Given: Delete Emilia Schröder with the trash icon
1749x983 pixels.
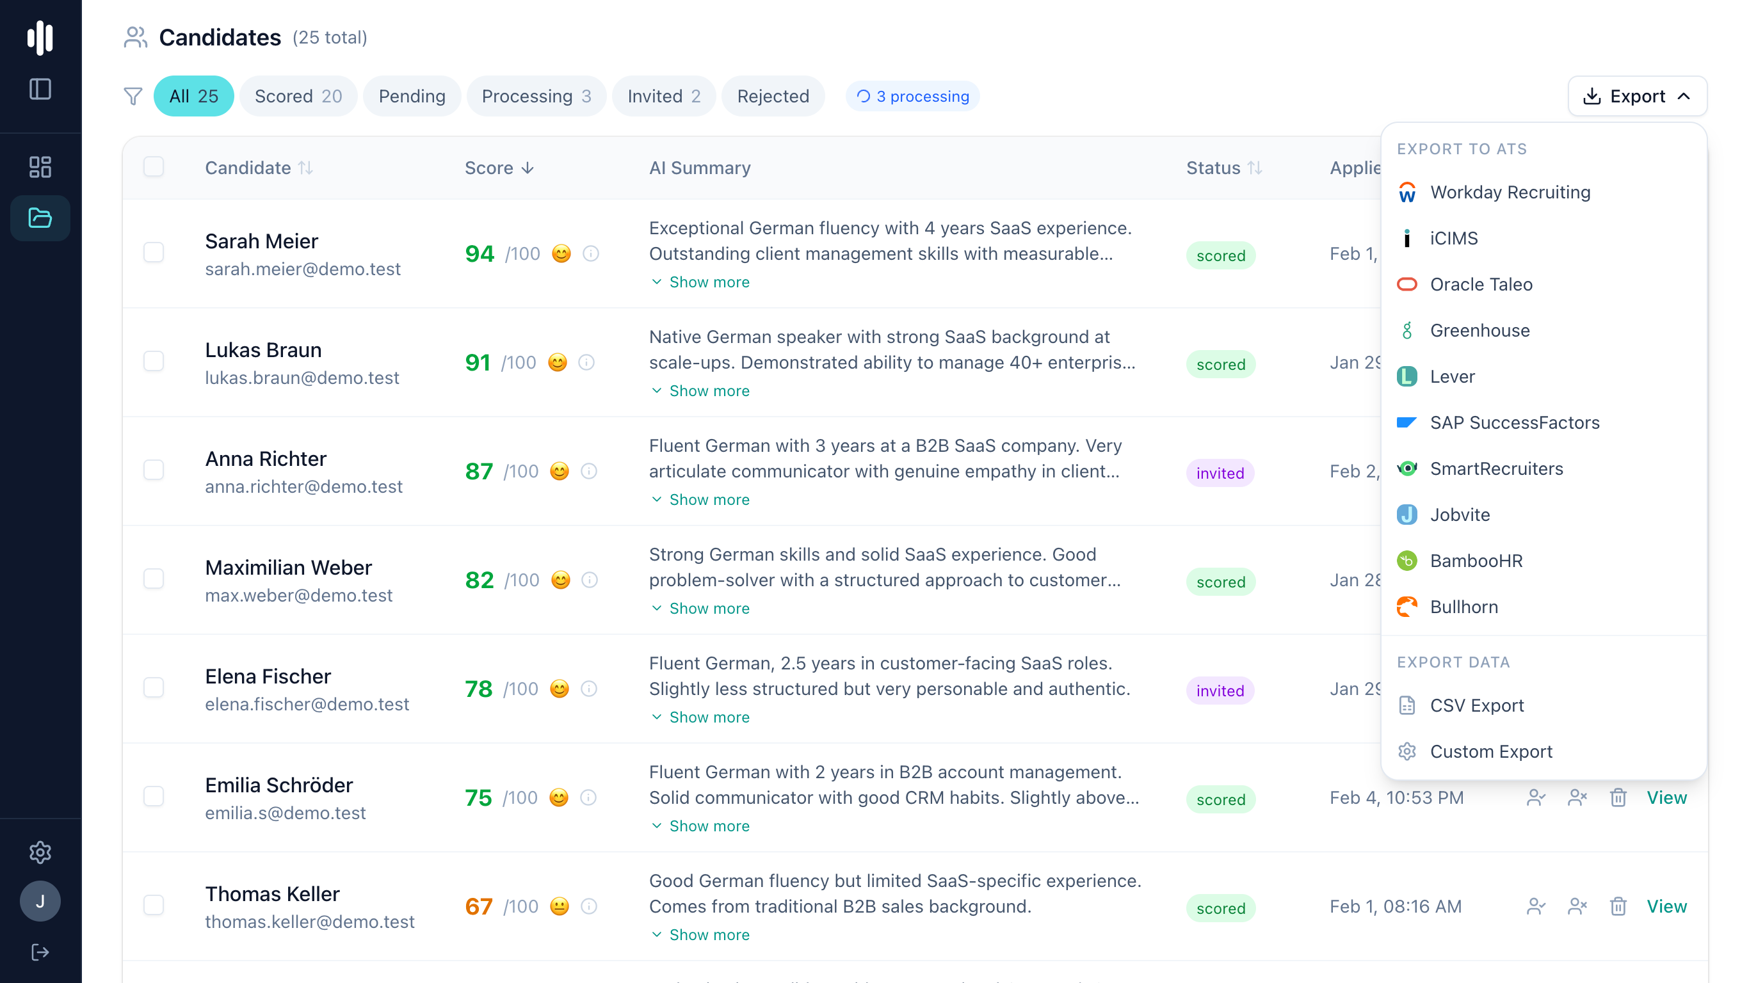Looking at the screenshot, I should (1618, 797).
